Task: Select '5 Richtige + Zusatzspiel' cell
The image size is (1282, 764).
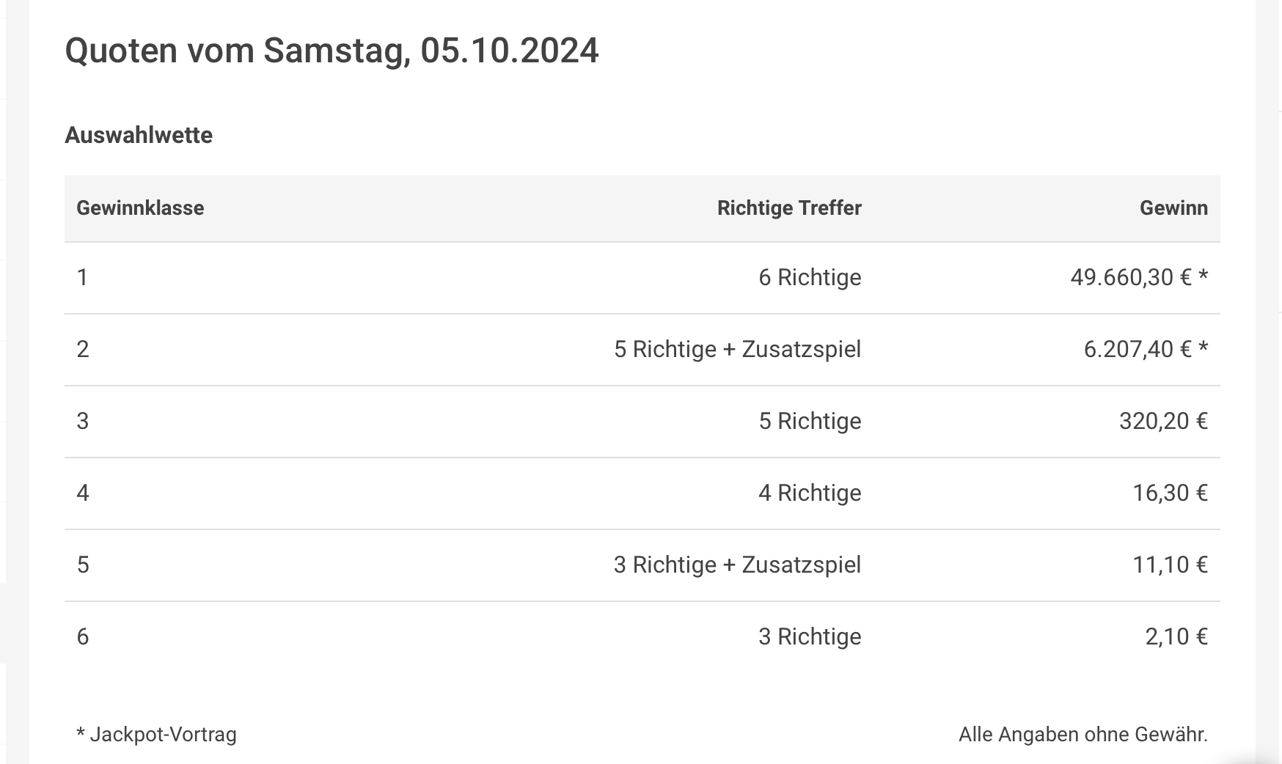Action: 737,349
